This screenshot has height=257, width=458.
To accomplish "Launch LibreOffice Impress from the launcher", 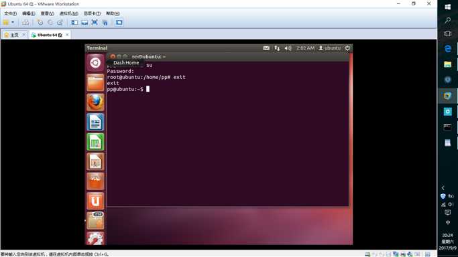I will point(95,162).
